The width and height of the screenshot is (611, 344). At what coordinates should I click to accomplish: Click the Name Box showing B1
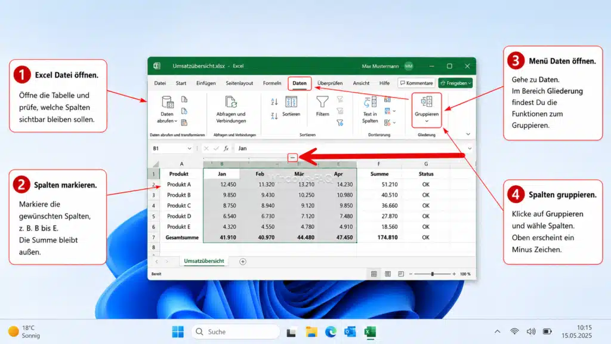[168, 148]
